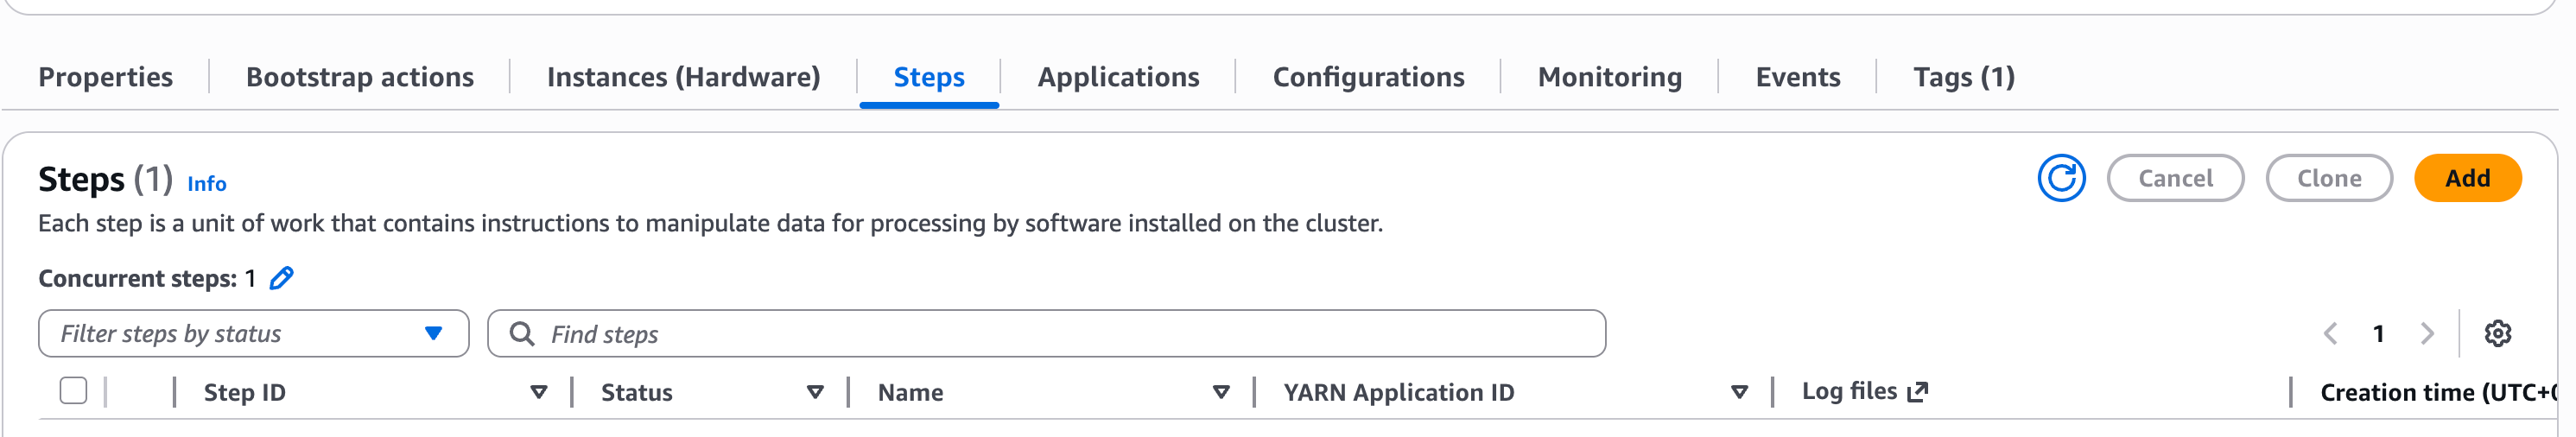Sort by Step ID column arrow
This screenshot has height=437, width=2576.
click(539, 392)
